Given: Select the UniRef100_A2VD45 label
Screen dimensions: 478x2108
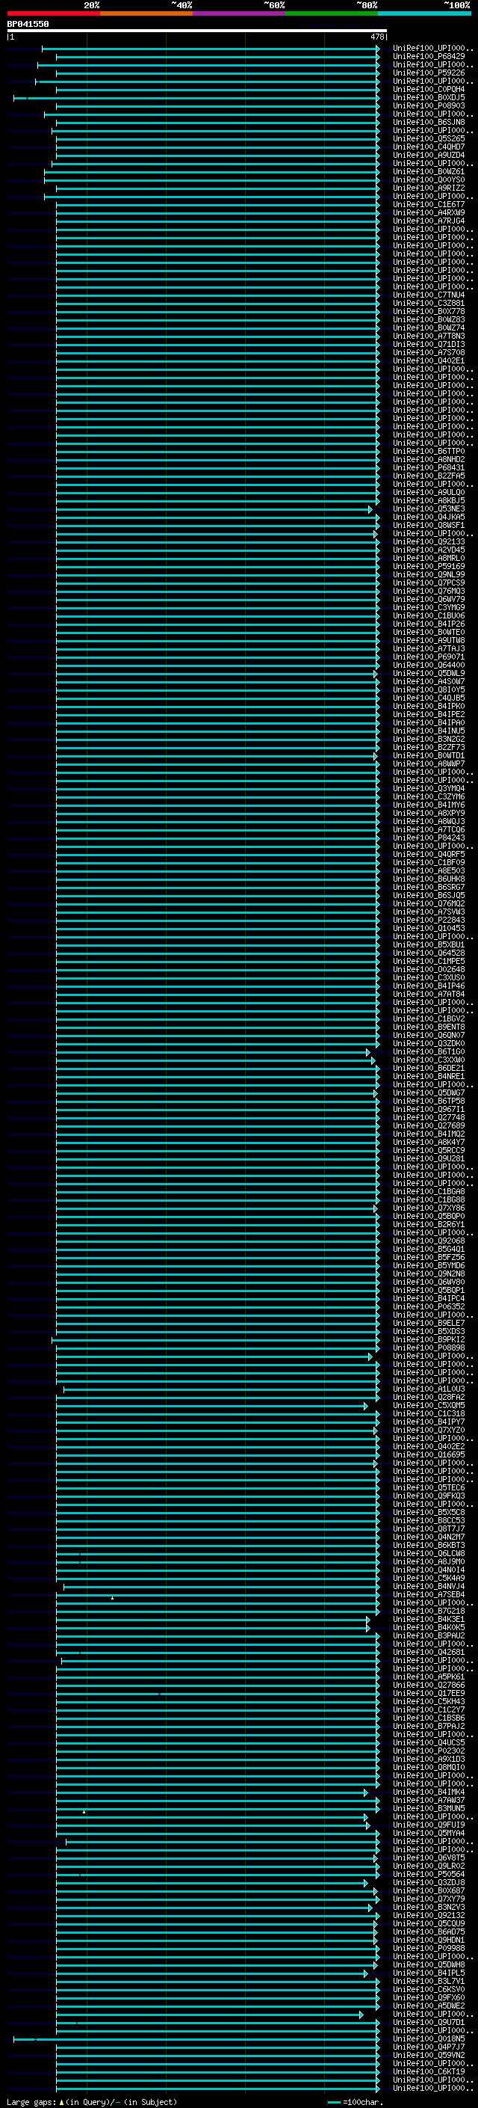Looking at the screenshot, I should click(x=429, y=549).
